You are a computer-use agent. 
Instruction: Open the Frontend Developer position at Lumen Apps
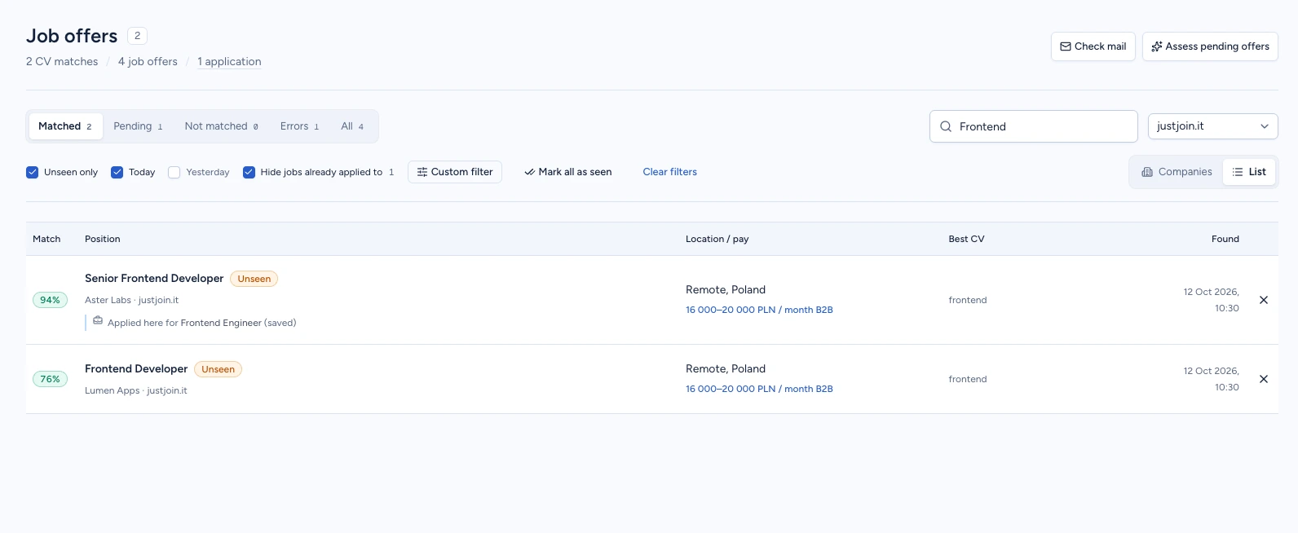click(136, 369)
